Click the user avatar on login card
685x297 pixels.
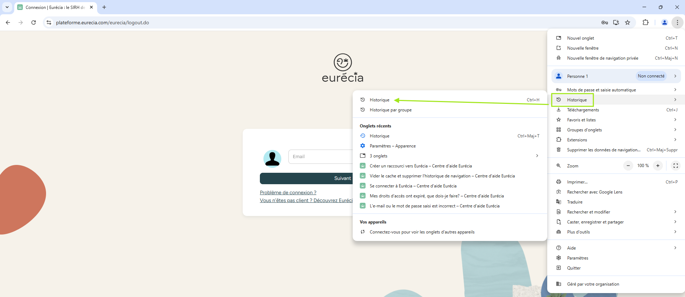pos(272,158)
